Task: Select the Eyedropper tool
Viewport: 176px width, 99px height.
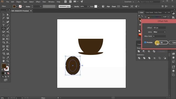Action: coord(4,50)
